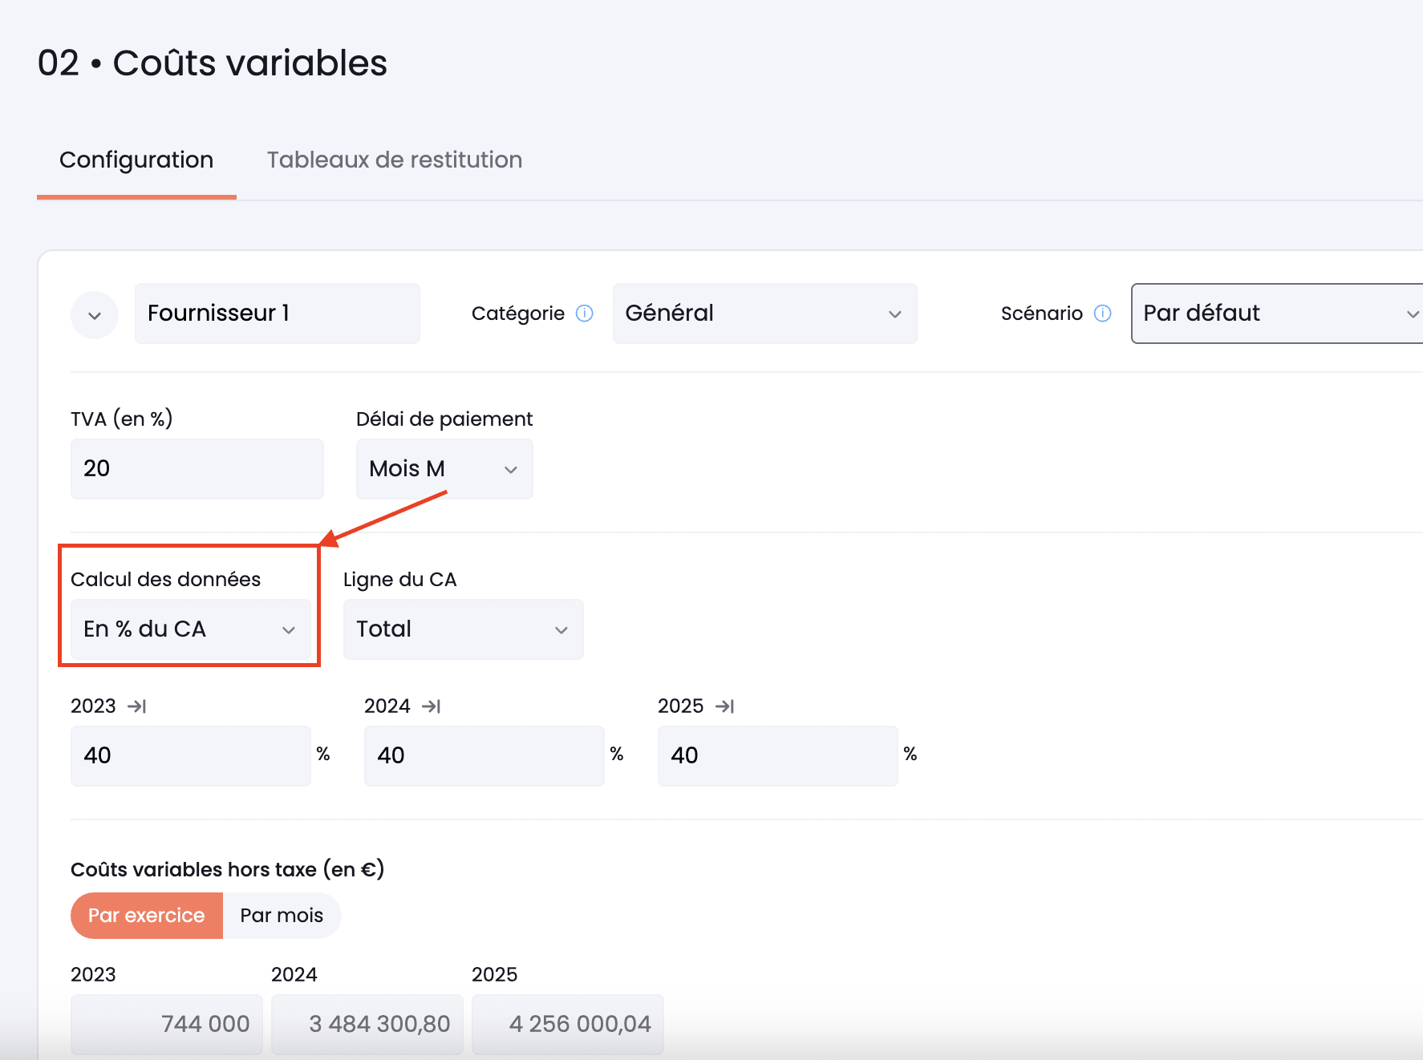1423x1060 pixels.
Task: Open the Ligne du CA dropdown
Action: pyautogui.click(x=464, y=629)
